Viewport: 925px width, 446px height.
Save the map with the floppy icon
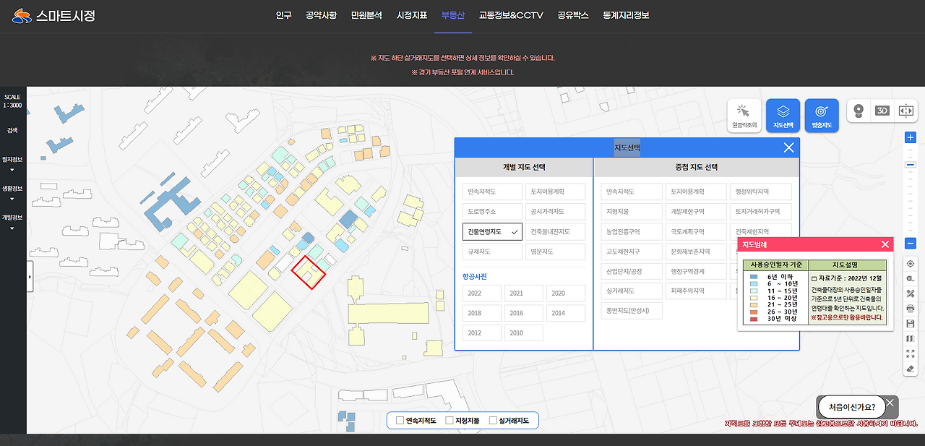click(911, 324)
